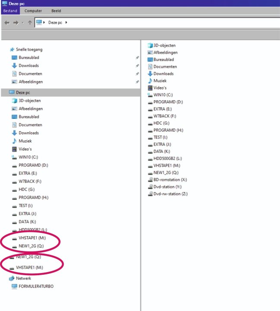Select 3D-objecten in sidebar tree
280x311 pixels.
(30, 101)
